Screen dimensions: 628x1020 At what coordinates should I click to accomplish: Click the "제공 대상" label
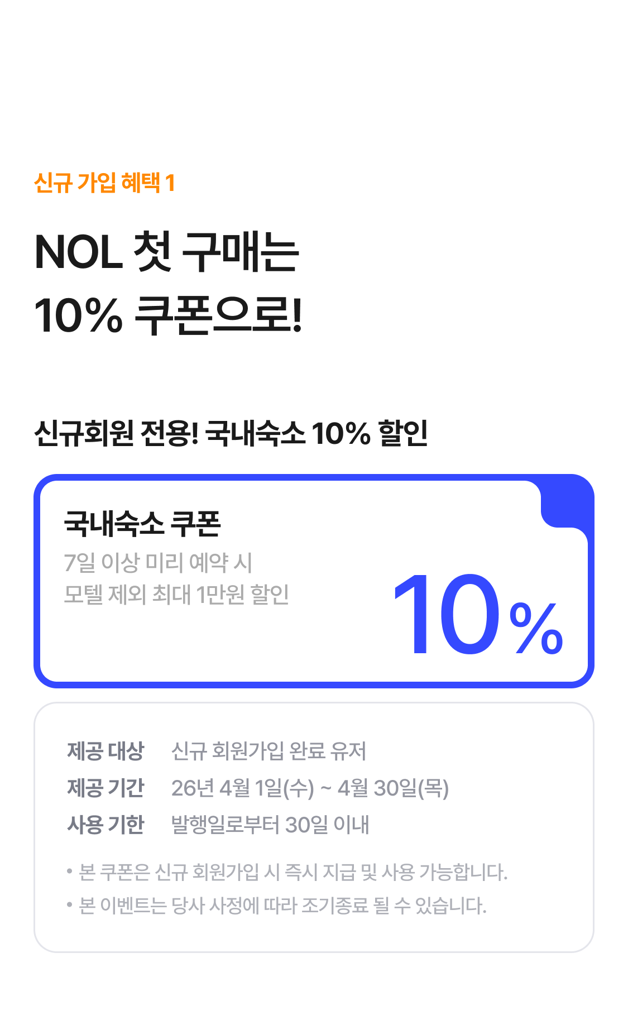pyautogui.click(x=106, y=751)
